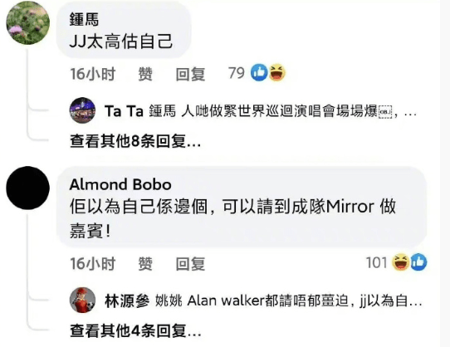Image resolution: width=450 pixels, height=347 pixels.
Task: Open the Ta Ta reply author name
Action: point(124,110)
